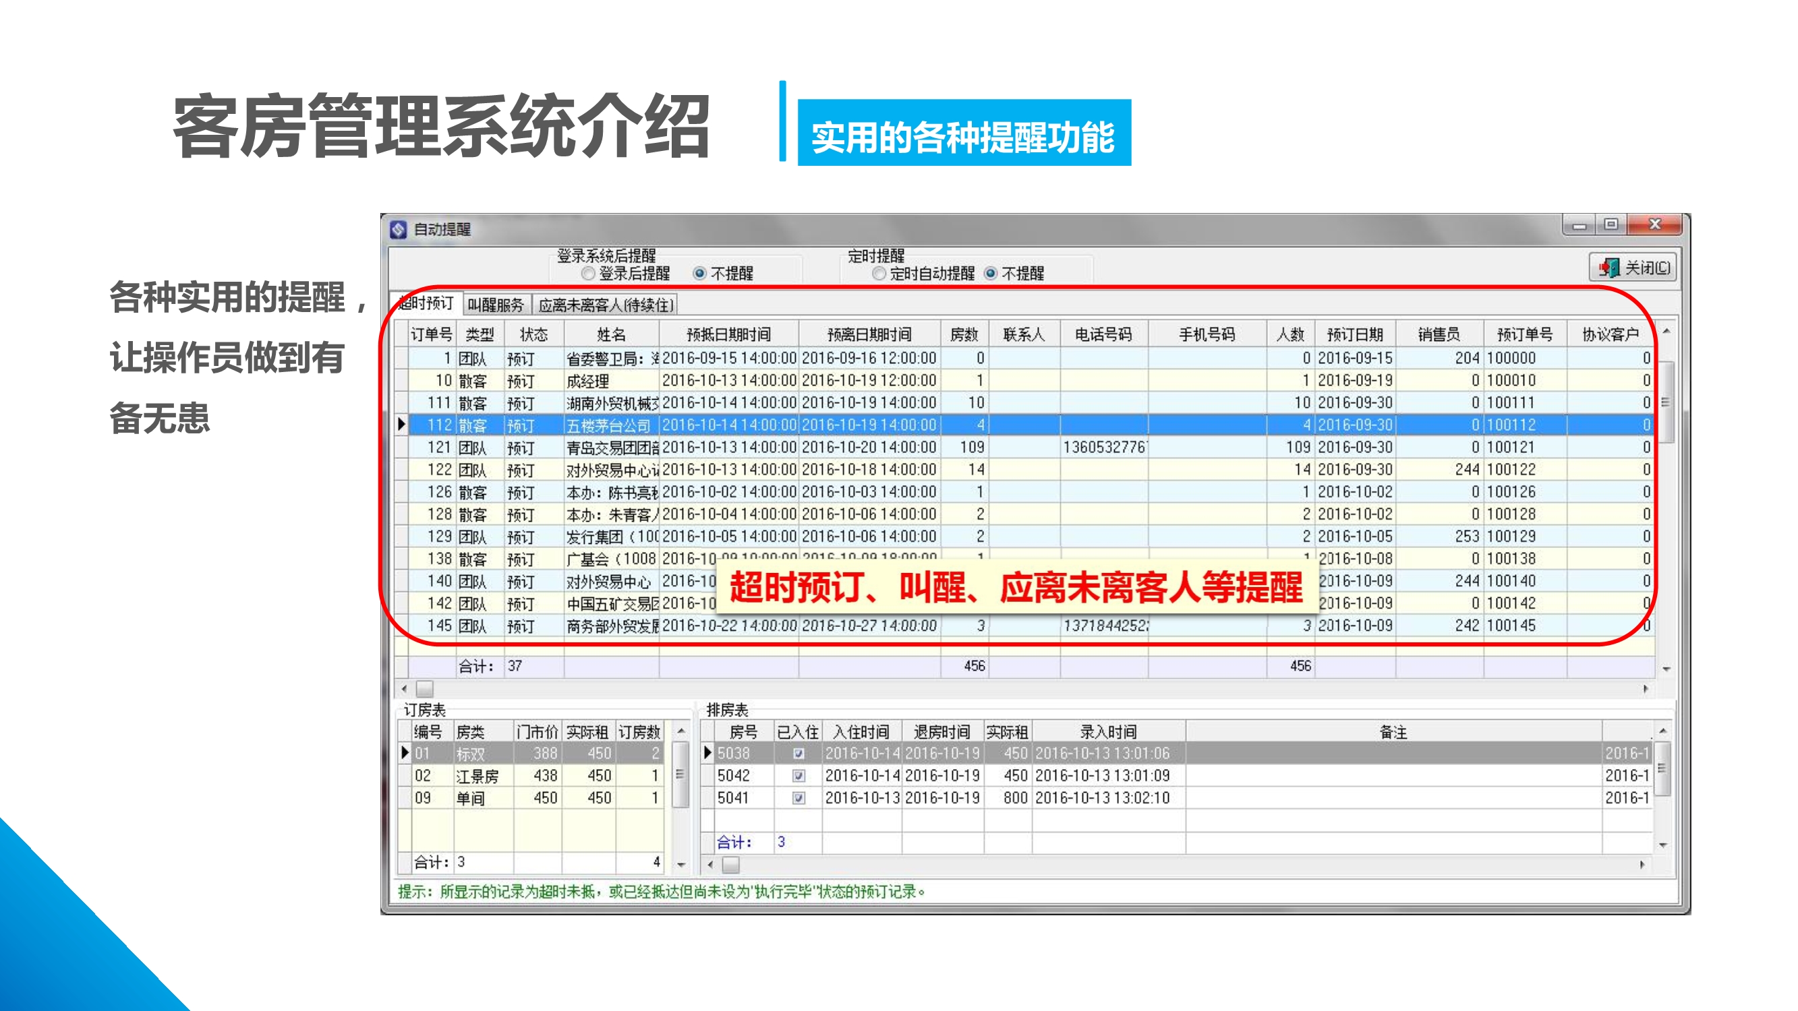Select 不提醒 under 登录系统后提醒
The width and height of the screenshot is (1798, 1011).
coord(699,274)
